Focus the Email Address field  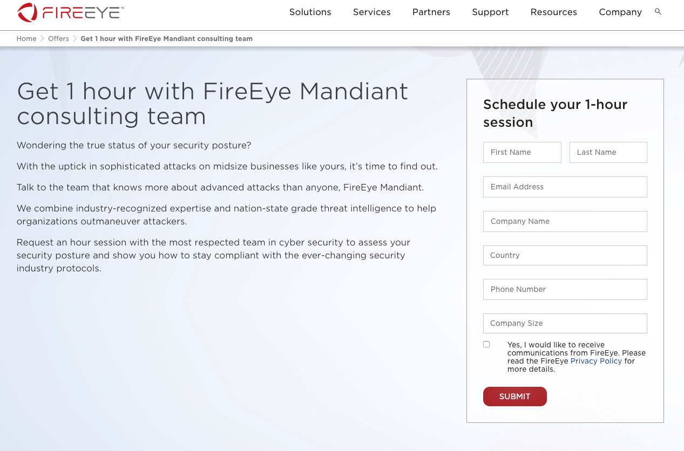[x=565, y=187]
